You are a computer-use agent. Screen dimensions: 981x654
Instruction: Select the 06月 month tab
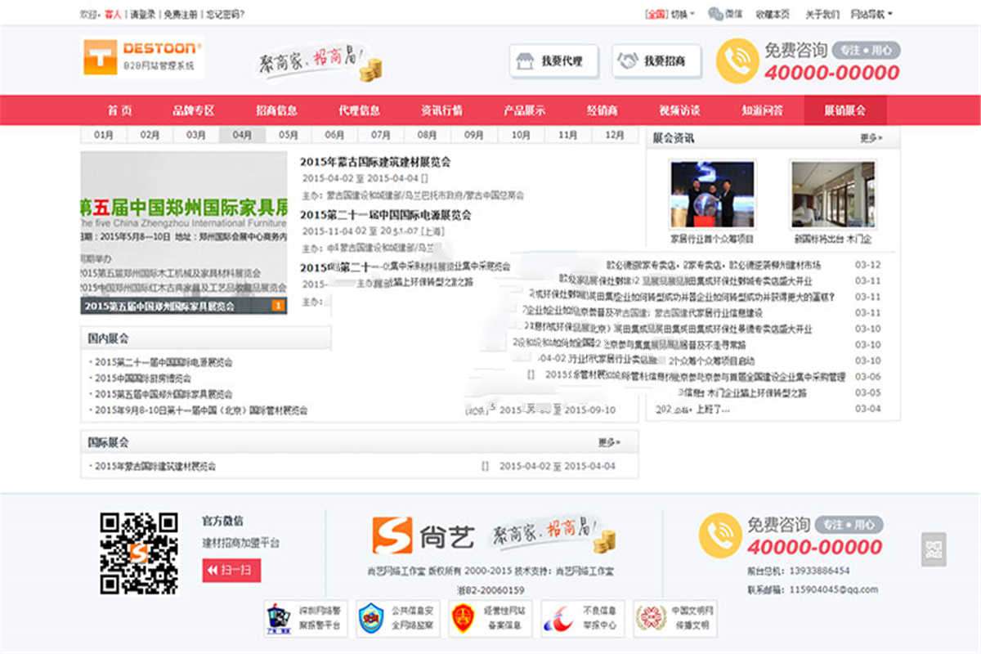(335, 135)
